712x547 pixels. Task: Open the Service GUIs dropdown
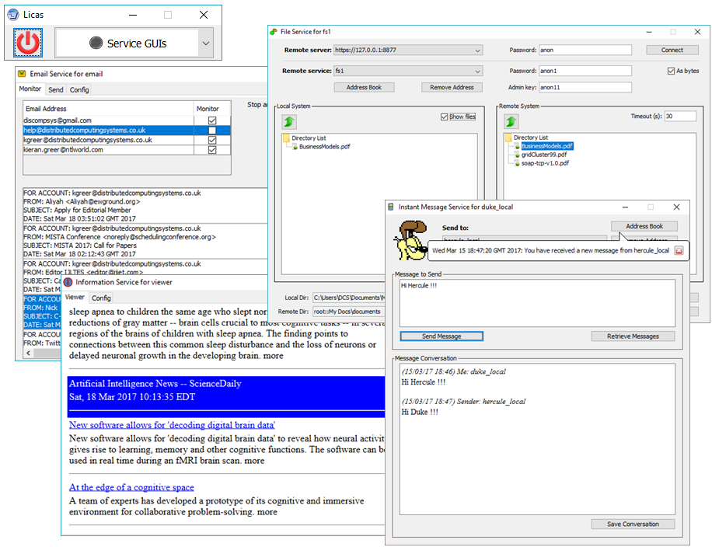(204, 43)
